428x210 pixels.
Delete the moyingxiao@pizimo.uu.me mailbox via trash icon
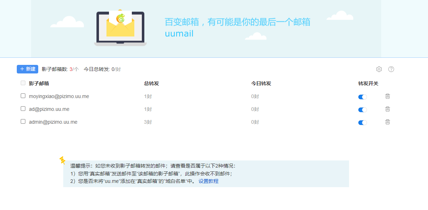[x=388, y=96]
